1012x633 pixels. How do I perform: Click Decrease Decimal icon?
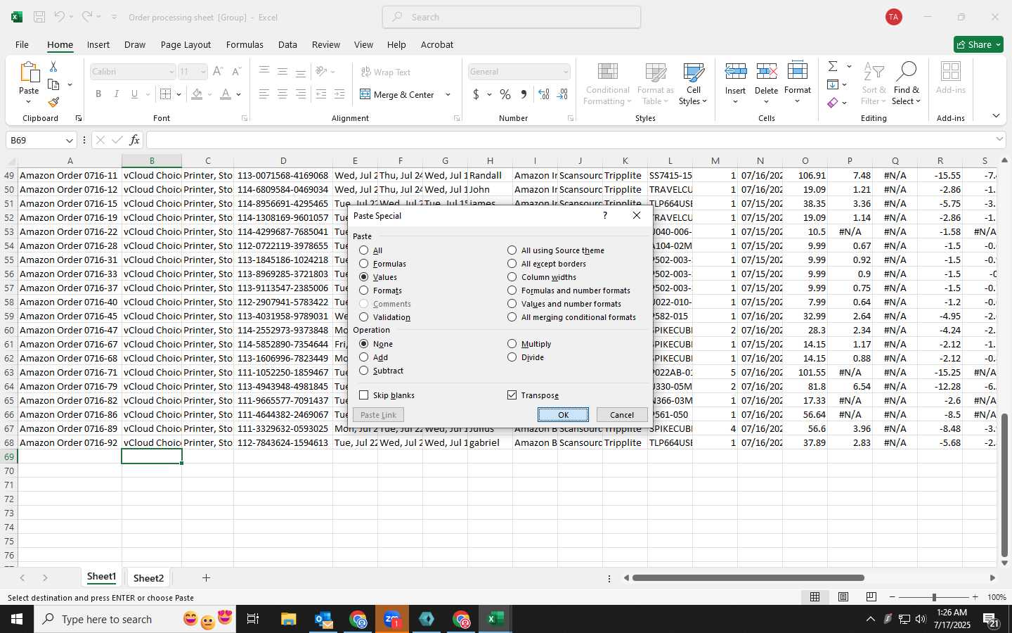point(562,94)
